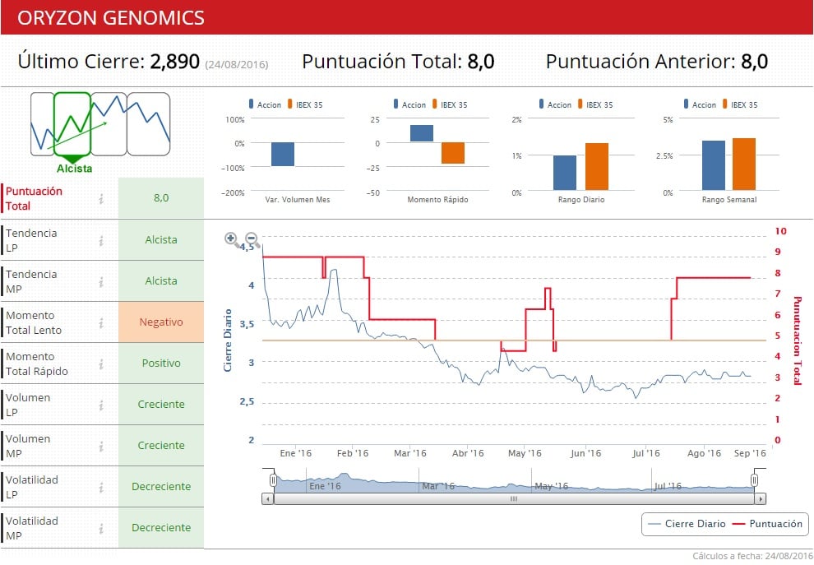814x565 pixels.
Task: Click the Creciente value for Volumen MP
Action: coord(161,445)
